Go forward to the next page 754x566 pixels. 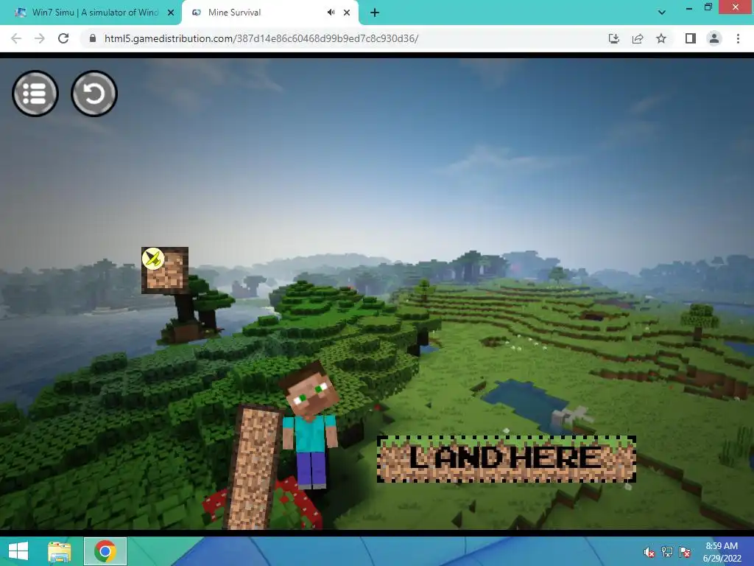[40, 38]
